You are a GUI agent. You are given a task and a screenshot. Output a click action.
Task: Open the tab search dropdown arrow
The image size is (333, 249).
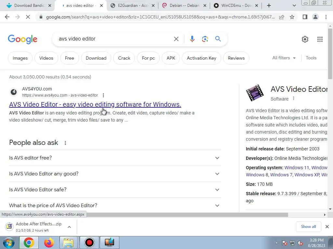[x=294, y=6]
